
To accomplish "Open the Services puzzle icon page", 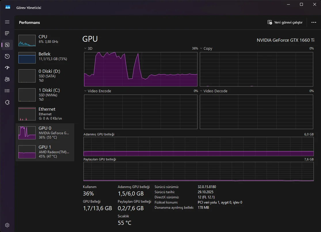I will [7, 102].
